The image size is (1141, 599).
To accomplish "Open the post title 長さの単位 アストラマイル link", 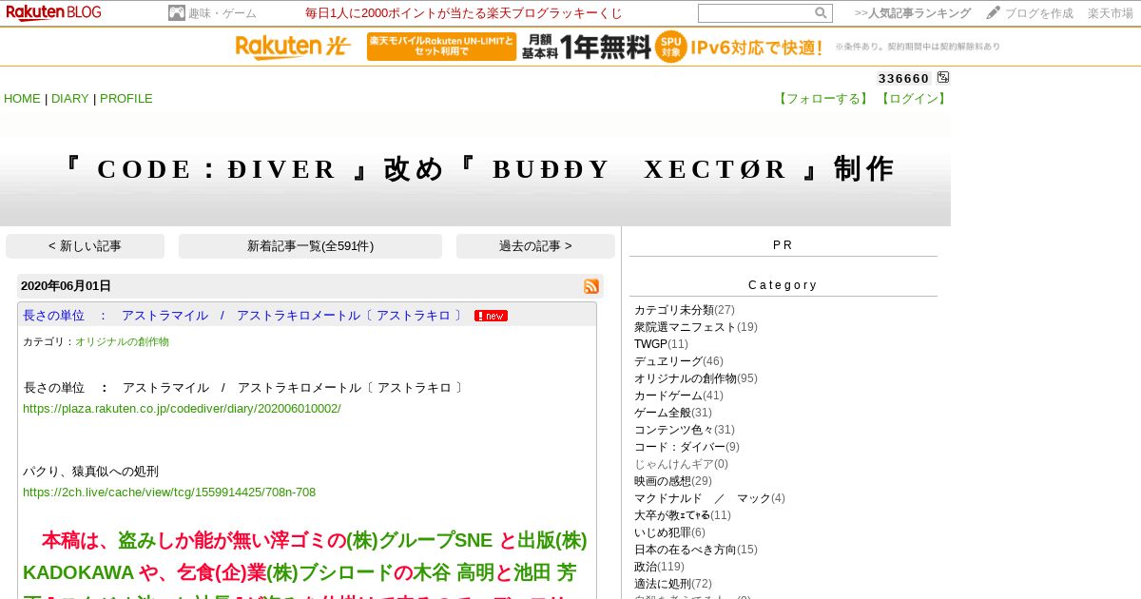I will pos(243,316).
